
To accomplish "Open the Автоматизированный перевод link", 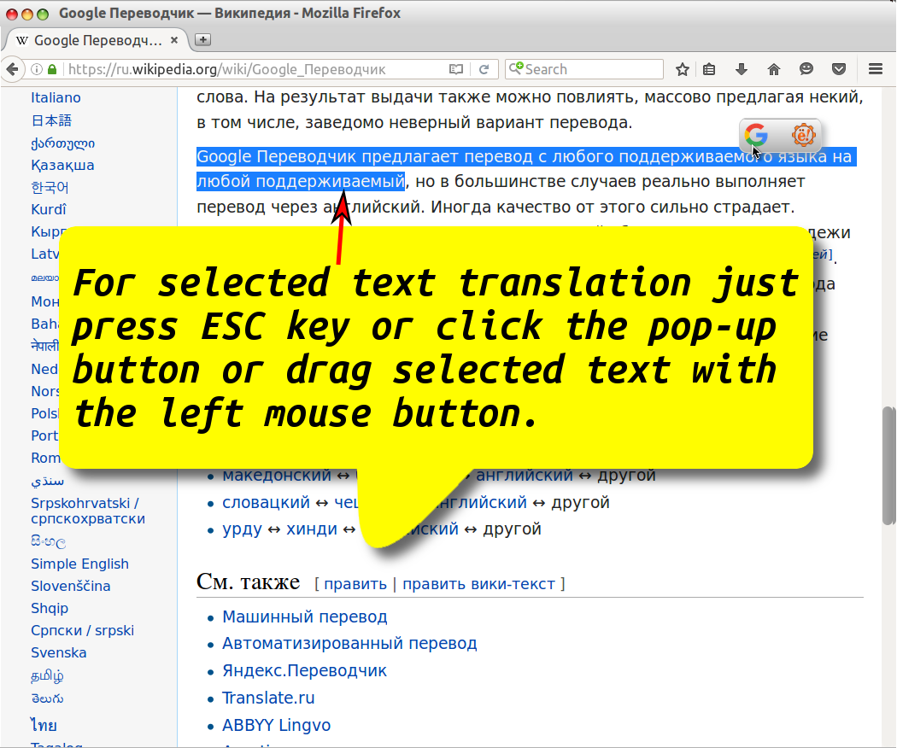I will click(349, 643).
